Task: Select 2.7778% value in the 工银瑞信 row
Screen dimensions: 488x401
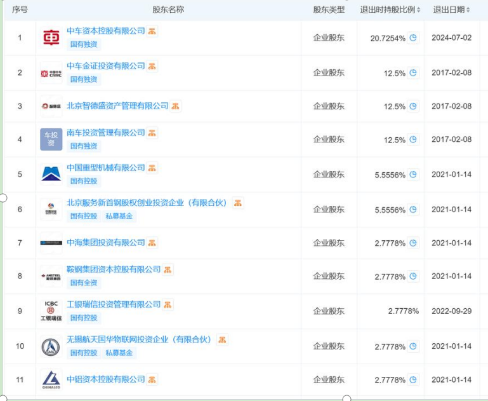Action: [x=404, y=311]
